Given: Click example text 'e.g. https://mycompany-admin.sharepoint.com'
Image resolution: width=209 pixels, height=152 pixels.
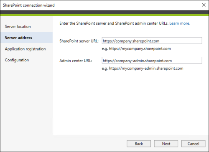Looking at the screenshot, I should pyautogui.click(x=143, y=68).
